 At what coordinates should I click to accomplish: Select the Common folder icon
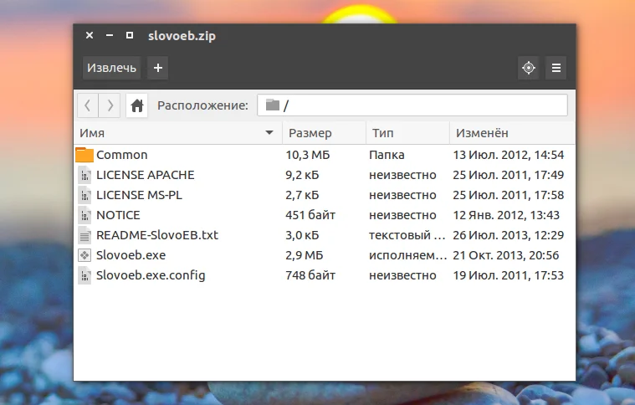pos(84,155)
